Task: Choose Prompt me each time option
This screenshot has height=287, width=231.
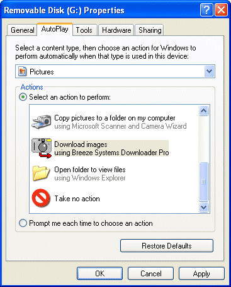Action: tap(23, 223)
